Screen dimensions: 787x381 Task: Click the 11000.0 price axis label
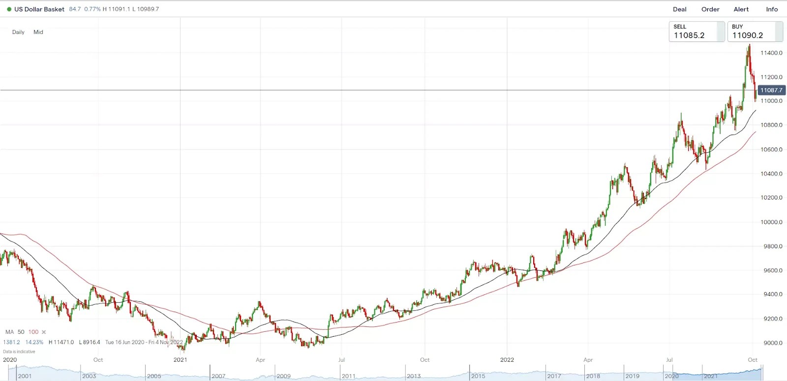[x=771, y=101]
